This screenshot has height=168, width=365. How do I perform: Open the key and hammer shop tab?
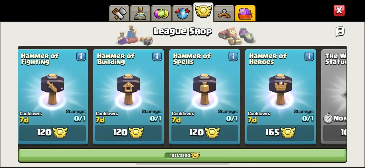(x=119, y=13)
